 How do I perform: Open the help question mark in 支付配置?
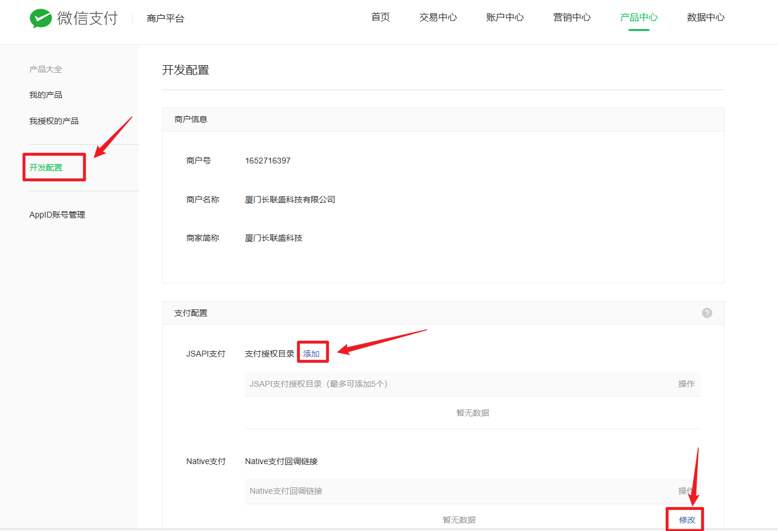point(706,313)
